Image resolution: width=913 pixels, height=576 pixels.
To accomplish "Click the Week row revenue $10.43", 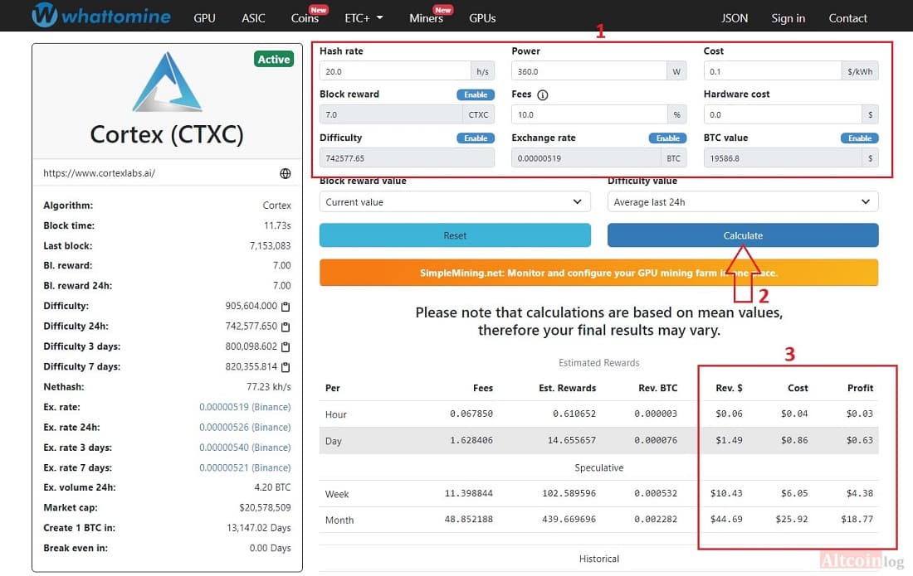I will pyautogui.click(x=726, y=493).
